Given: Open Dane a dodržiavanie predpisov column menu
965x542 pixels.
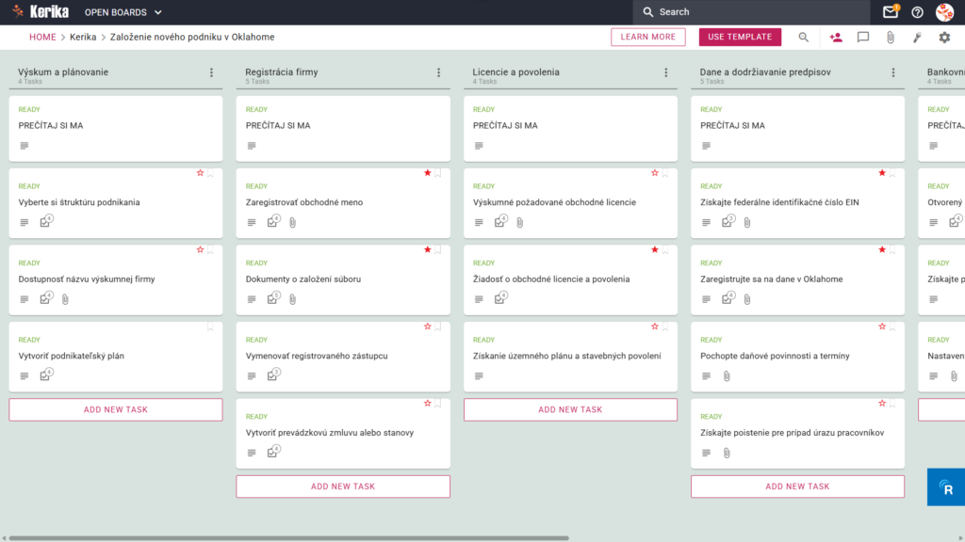Looking at the screenshot, I should click(x=893, y=72).
